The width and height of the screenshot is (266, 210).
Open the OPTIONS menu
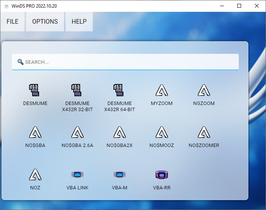[x=45, y=21]
